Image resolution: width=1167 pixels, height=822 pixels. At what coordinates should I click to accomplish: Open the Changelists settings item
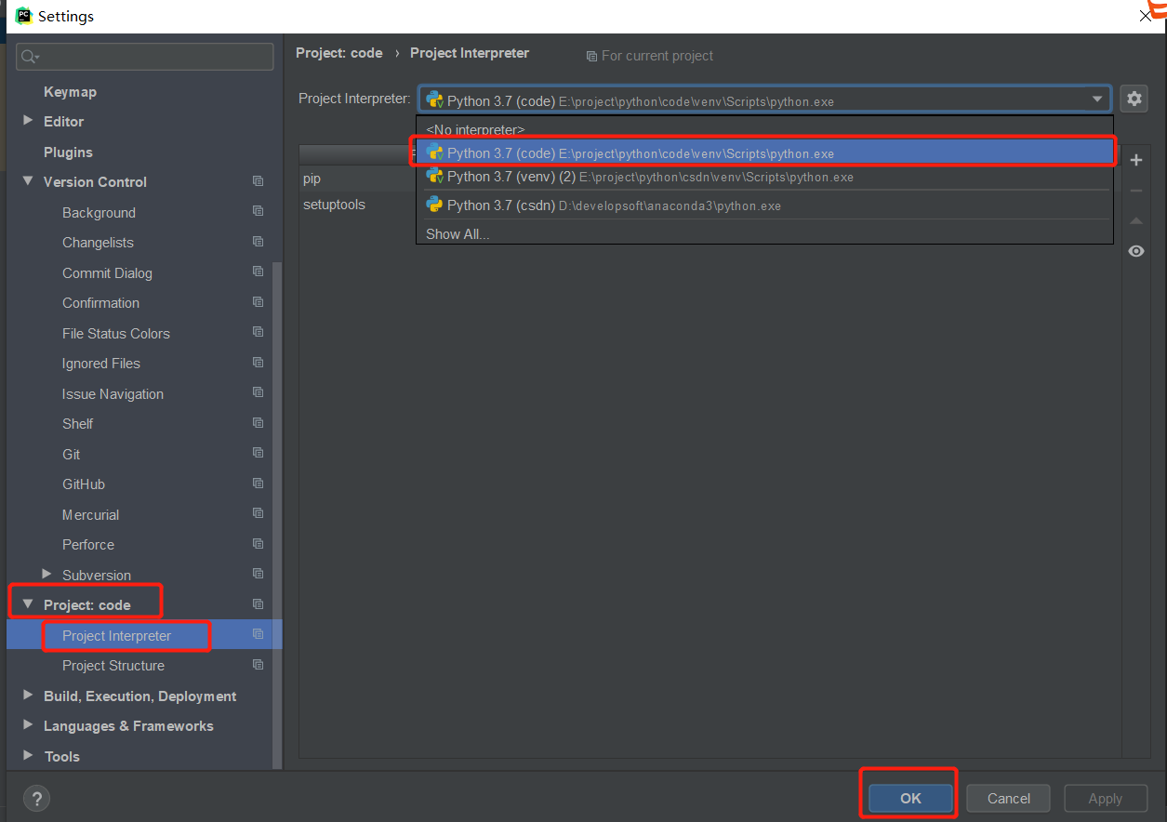tap(98, 243)
